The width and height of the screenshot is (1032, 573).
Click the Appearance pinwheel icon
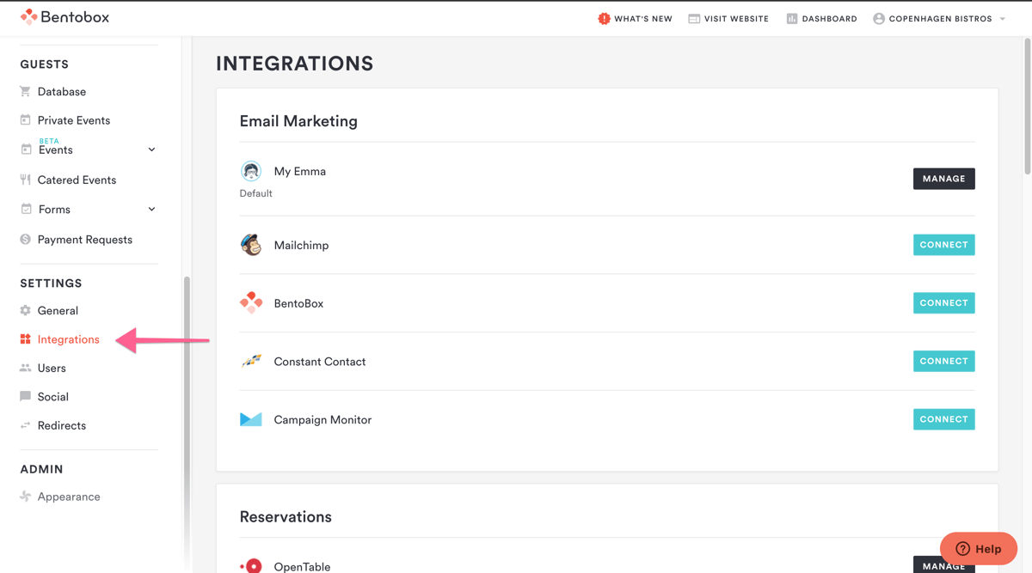pyautogui.click(x=25, y=497)
